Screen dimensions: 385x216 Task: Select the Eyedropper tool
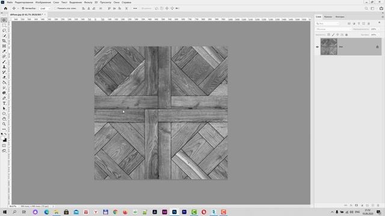point(4,51)
